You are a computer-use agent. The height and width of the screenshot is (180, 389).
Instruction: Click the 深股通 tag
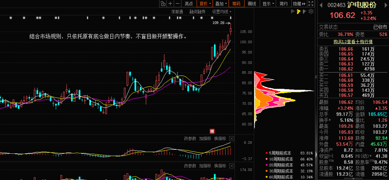coord(177,12)
